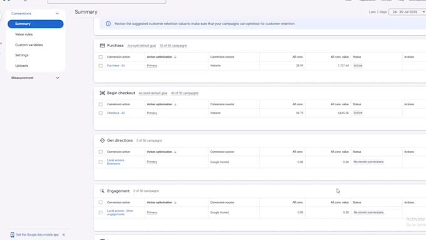
Task: Expand the Measurement sidebar section
Action: pos(58,78)
